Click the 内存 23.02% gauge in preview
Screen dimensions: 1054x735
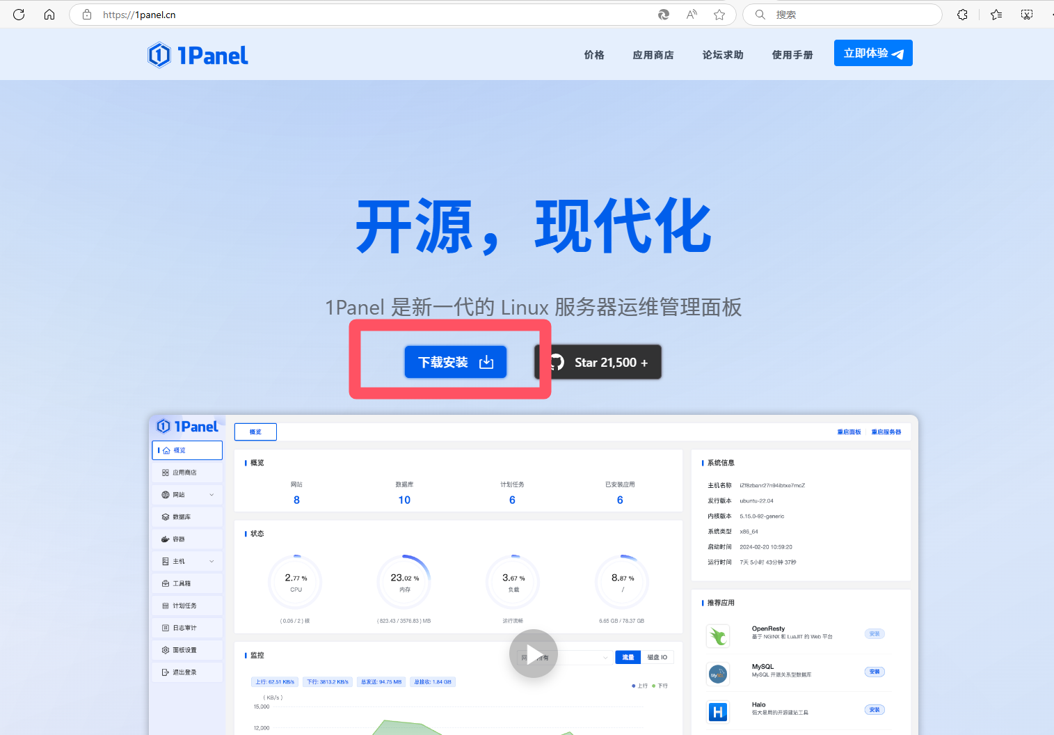pyautogui.click(x=404, y=582)
